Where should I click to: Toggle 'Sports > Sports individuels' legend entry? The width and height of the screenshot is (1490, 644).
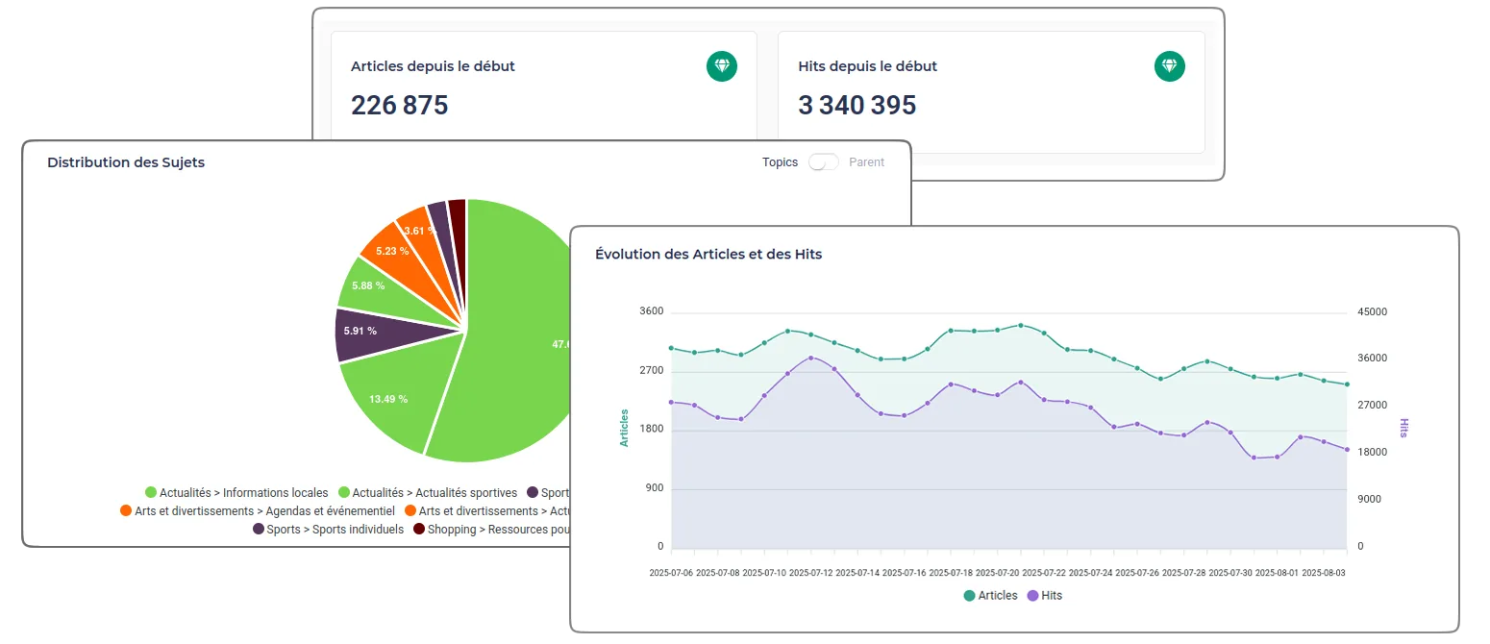[328, 530]
